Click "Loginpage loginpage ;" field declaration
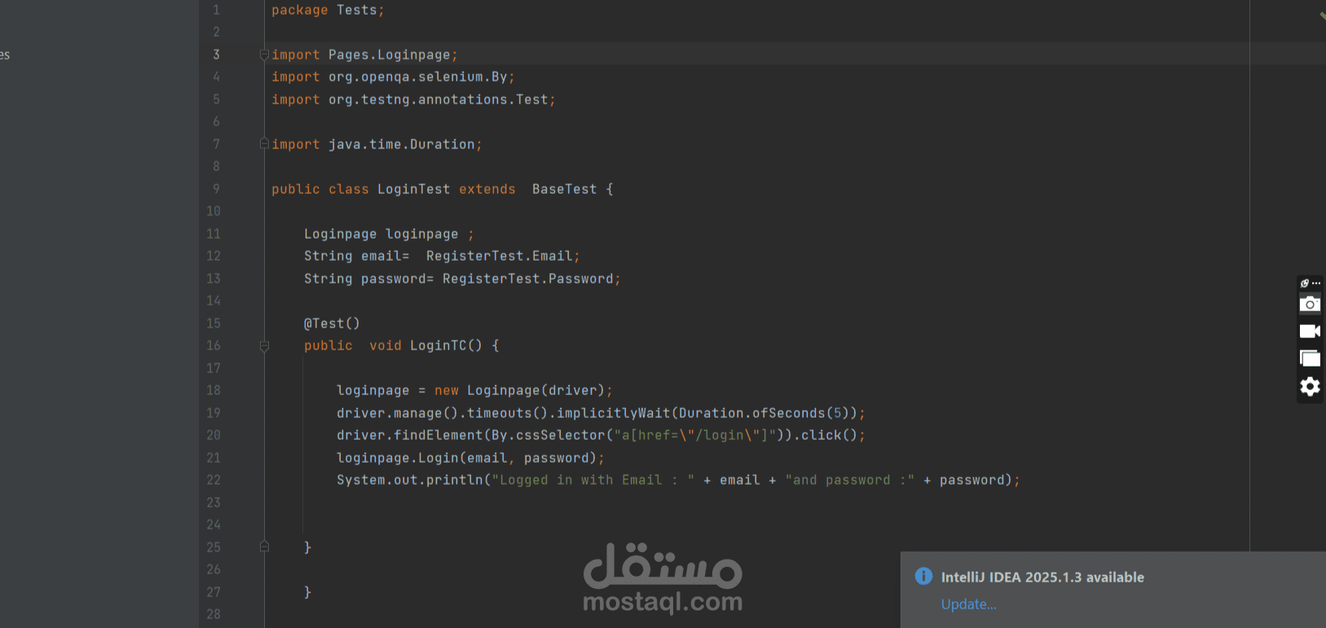The image size is (1326, 628). pyautogui.click(x=389, y=234)
